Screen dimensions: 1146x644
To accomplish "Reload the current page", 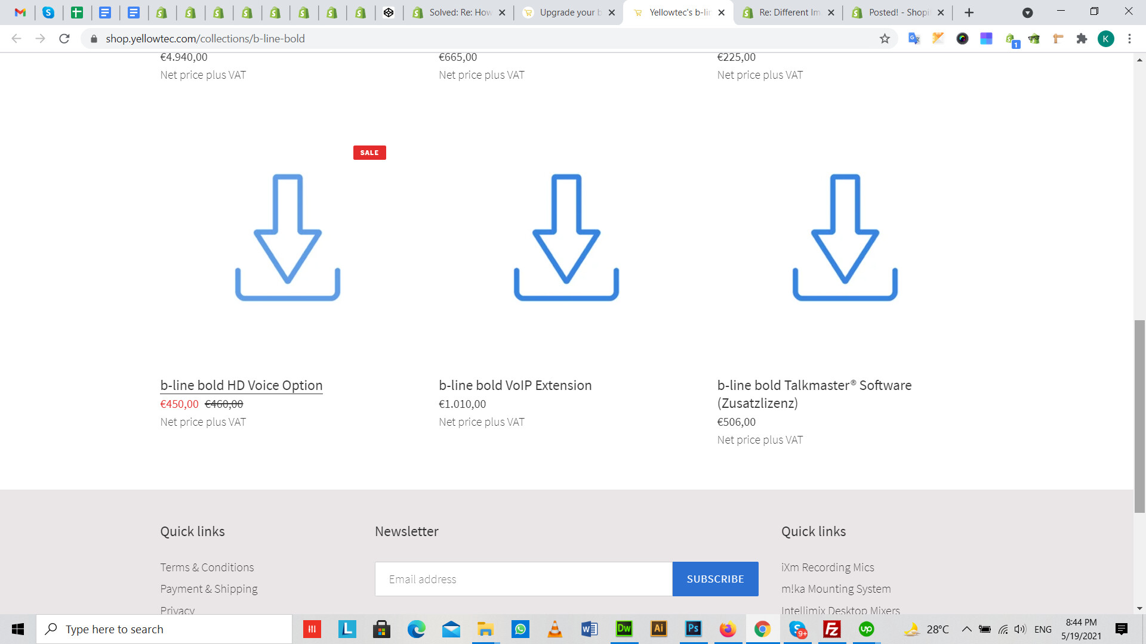I will 64,39.
